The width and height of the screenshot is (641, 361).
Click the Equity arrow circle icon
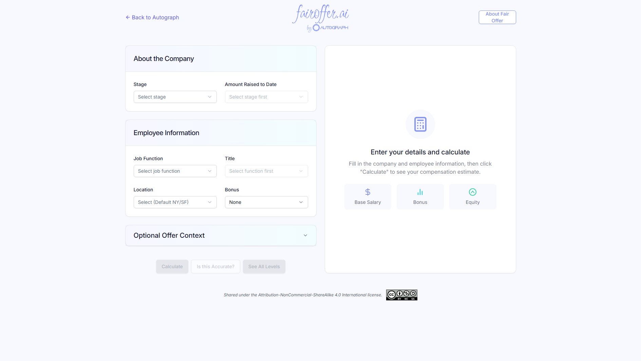pos(472,192)
